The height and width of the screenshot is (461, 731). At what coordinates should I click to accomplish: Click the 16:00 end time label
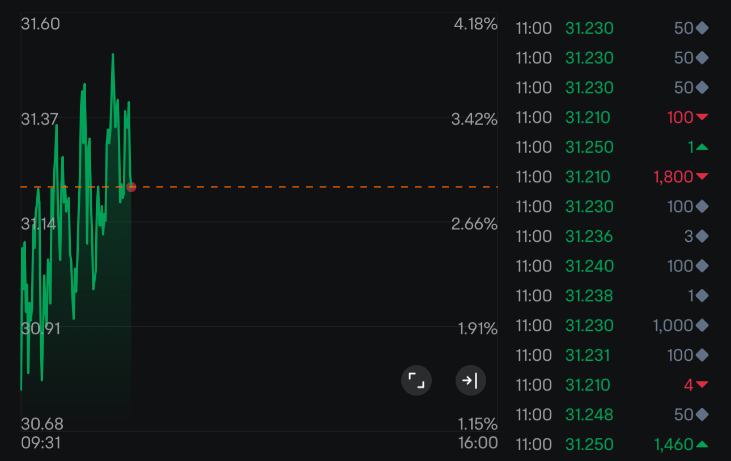pos(478,442)
